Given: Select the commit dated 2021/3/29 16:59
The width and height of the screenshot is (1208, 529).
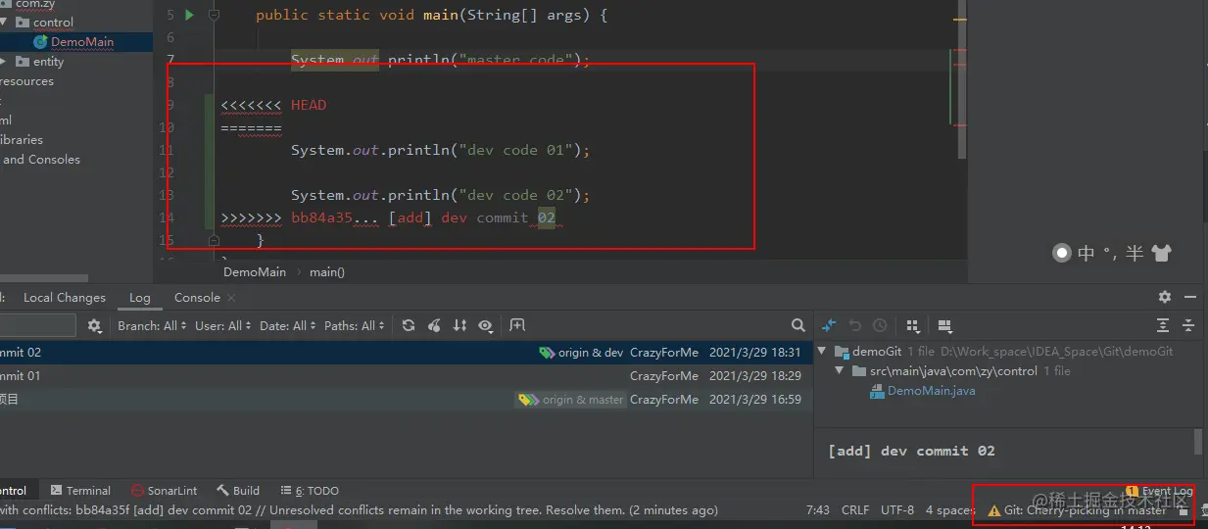Looking at the screenshot, I should pyautogui.click(x=407, y=399).
